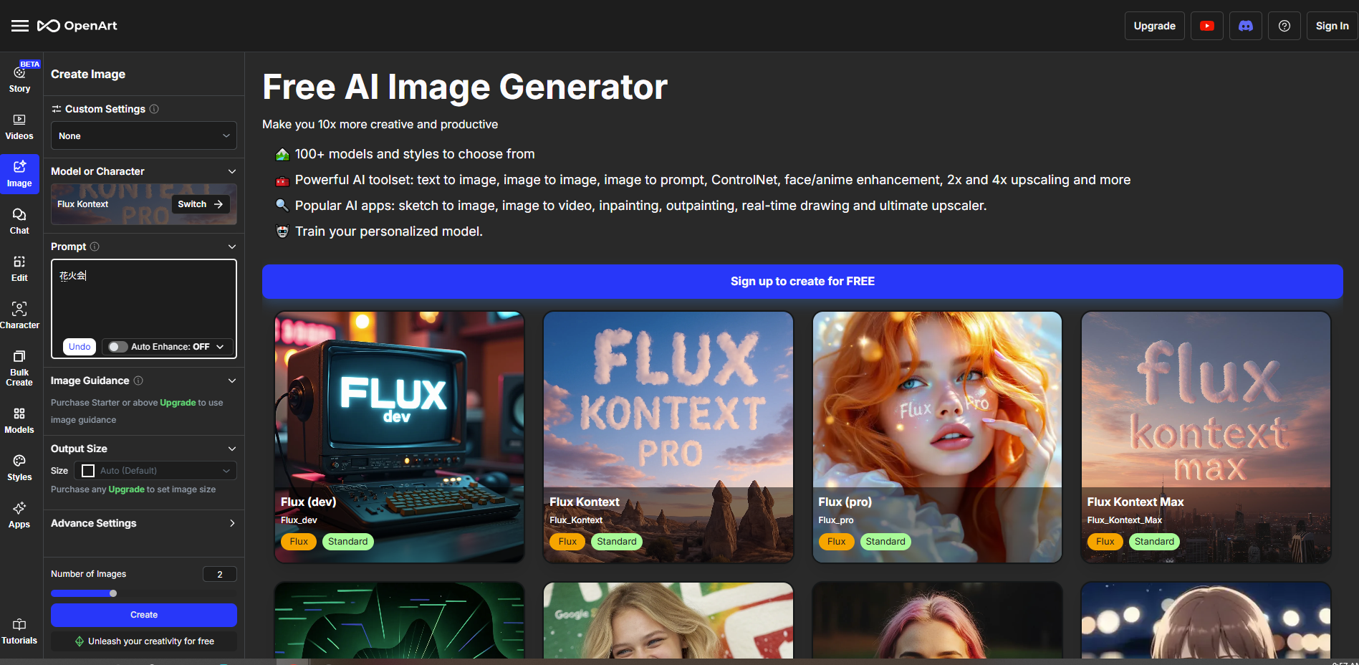Open the green abstract lines thumbnail
The width and height of the screenshot is (1359, 665).
(x=400, y=621)
